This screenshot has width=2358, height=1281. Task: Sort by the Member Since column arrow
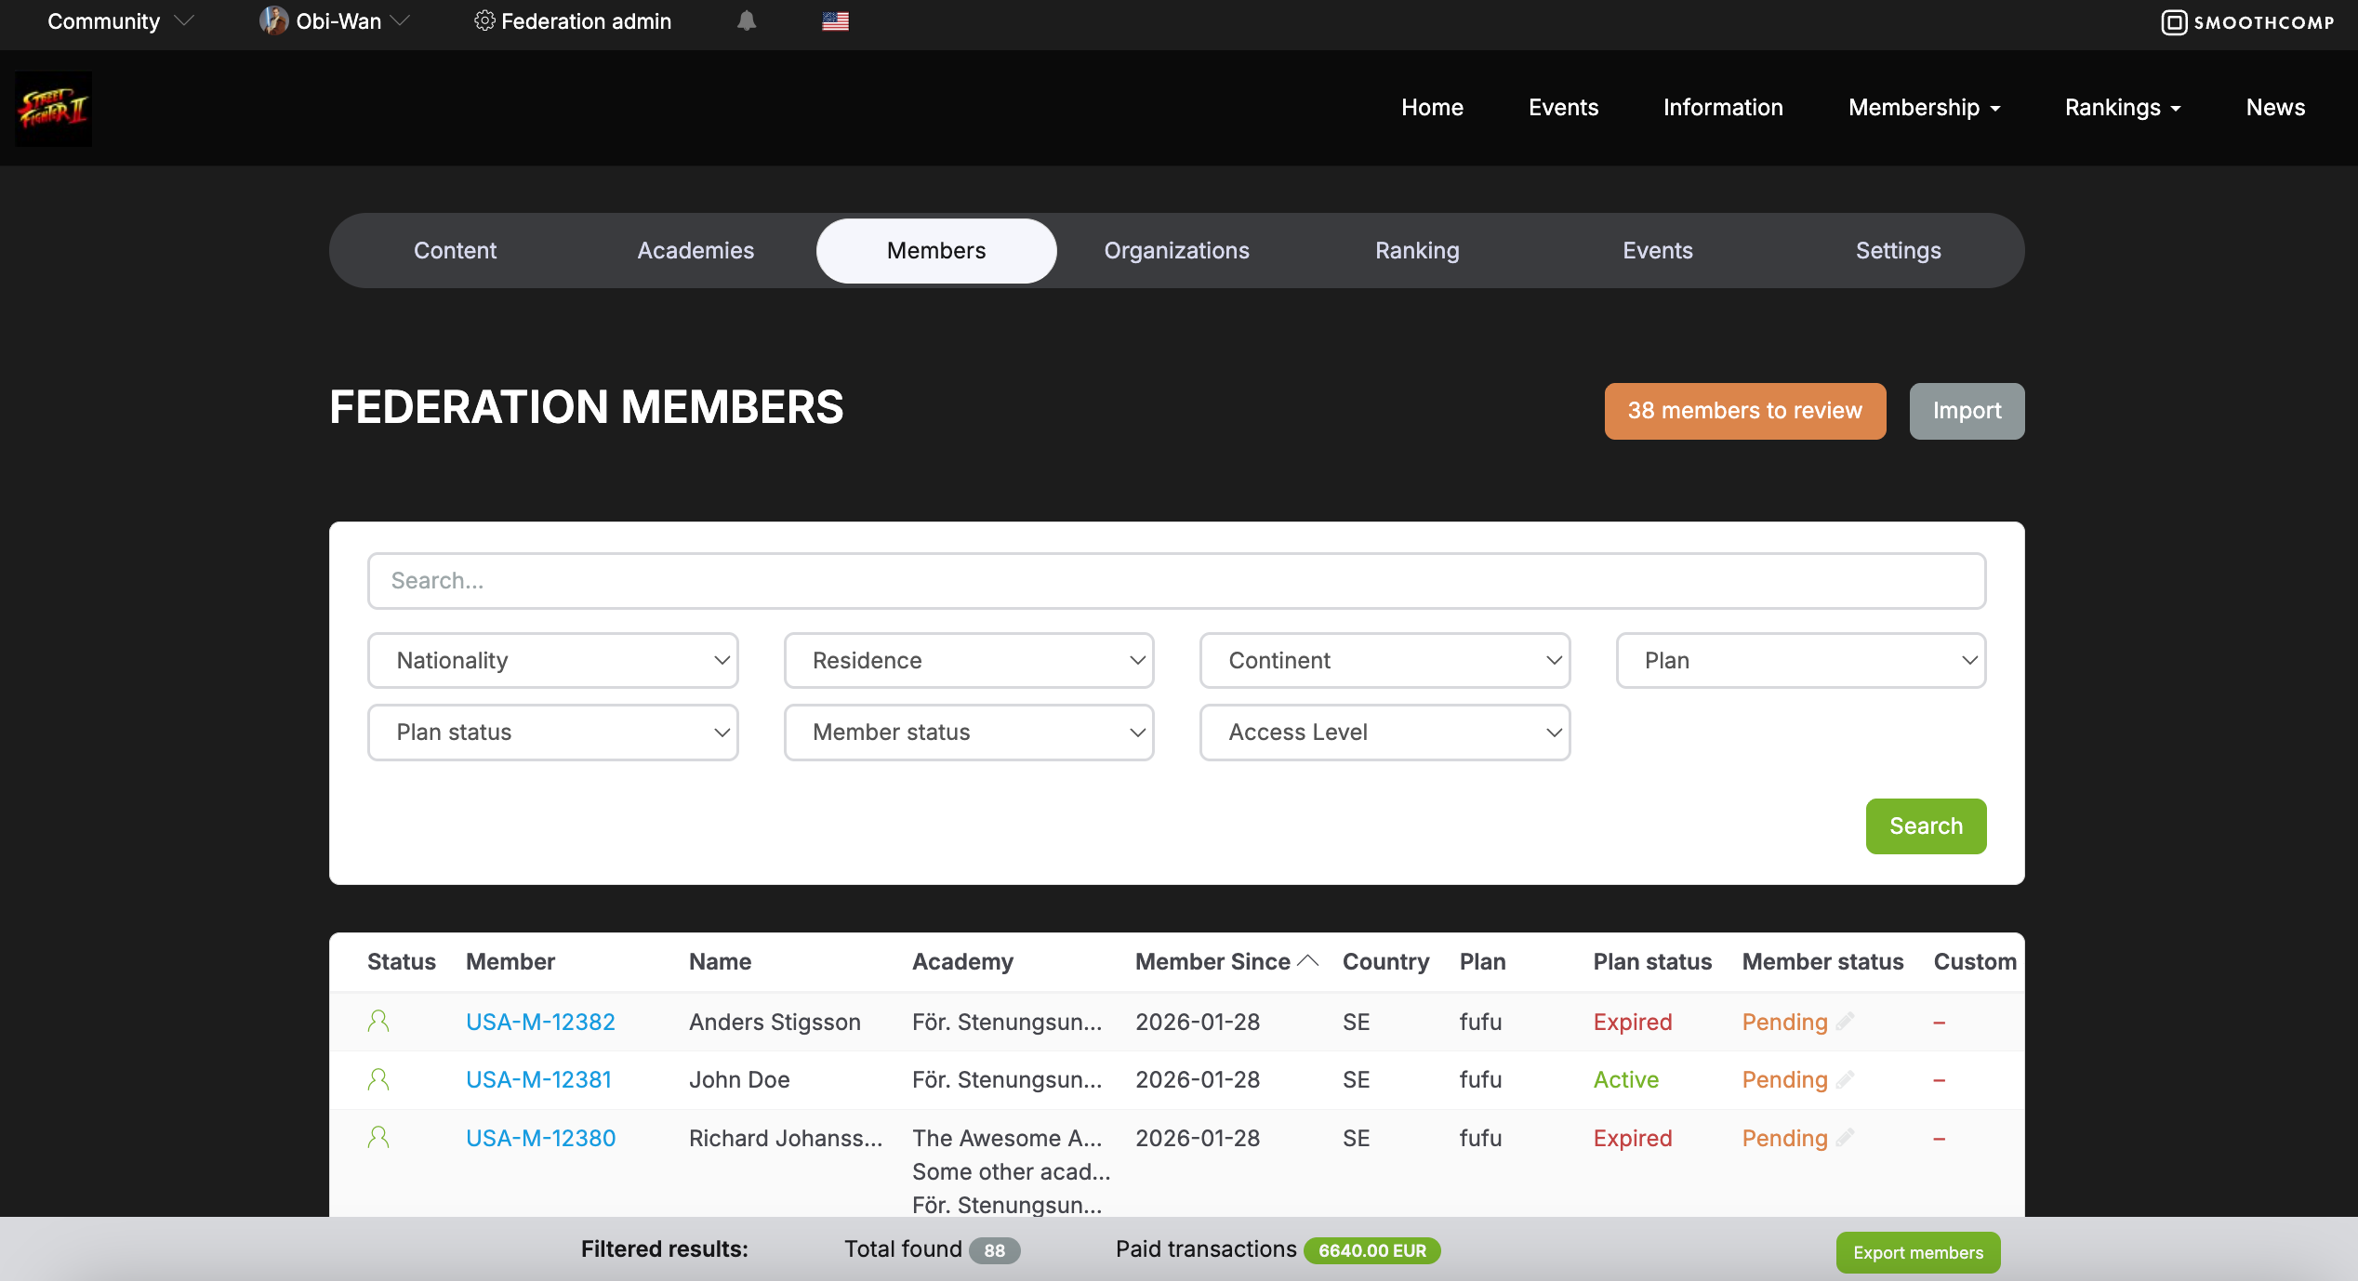coord(1308,961)
